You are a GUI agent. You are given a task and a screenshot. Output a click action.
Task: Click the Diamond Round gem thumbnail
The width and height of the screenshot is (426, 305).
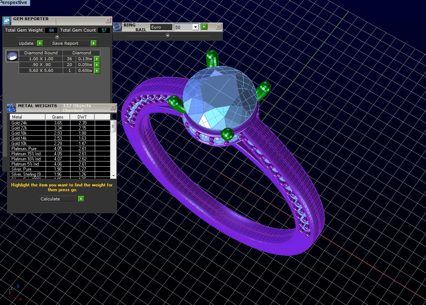pyautogui.click(x=12, y=56)
